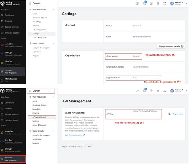Click the Change account details button
Image resolution: width=189 pixels, height=164 pixels.
171,46
